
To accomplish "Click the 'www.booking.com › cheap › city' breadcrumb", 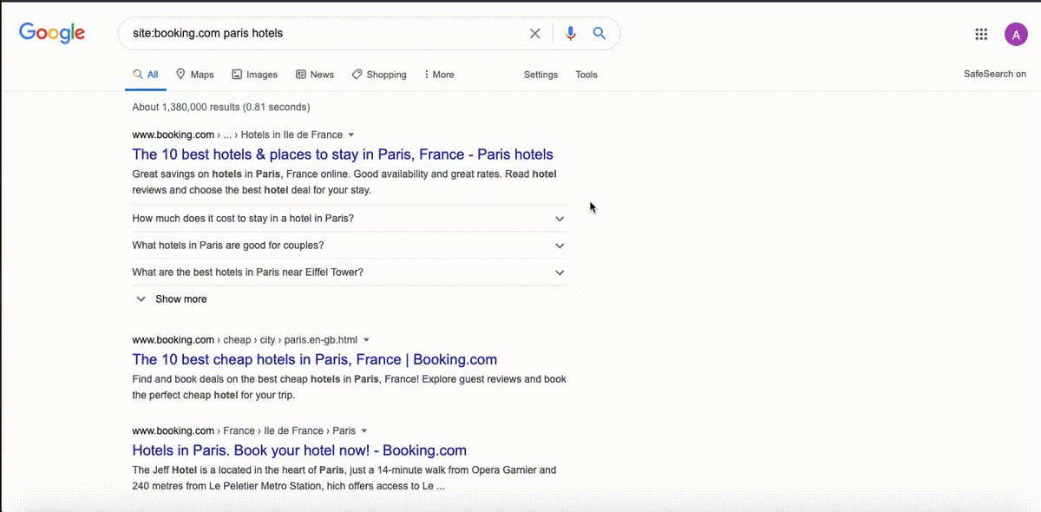I will tap(245, 339).
